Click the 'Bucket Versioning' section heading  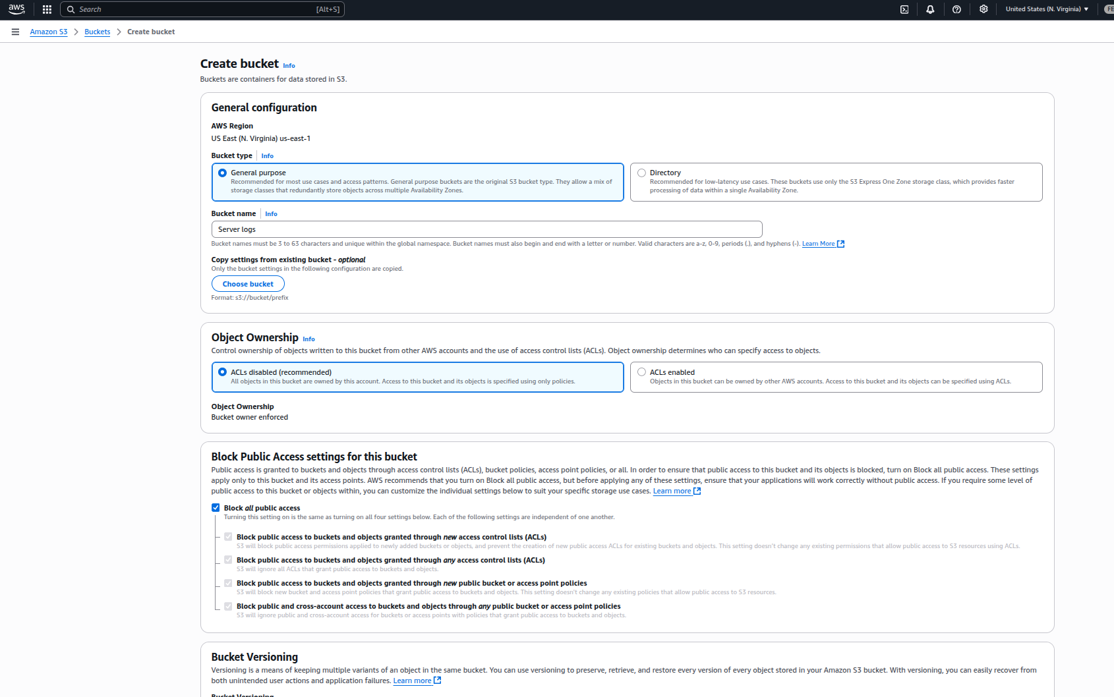254,657
